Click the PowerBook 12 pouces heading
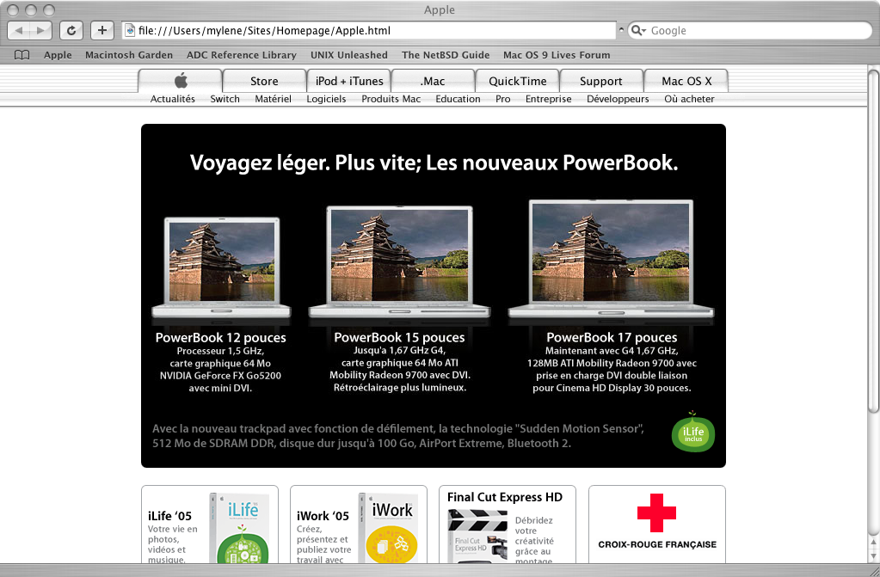The height and width of the screenshot is (577, 880). coord(220,337)
